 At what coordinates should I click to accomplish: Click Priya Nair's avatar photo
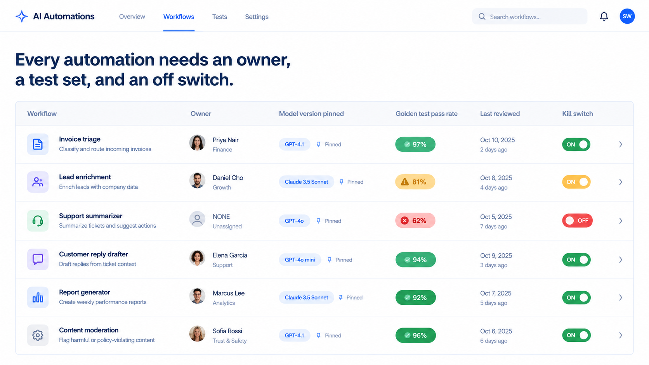pyautogui.click(x=197, y=143)
